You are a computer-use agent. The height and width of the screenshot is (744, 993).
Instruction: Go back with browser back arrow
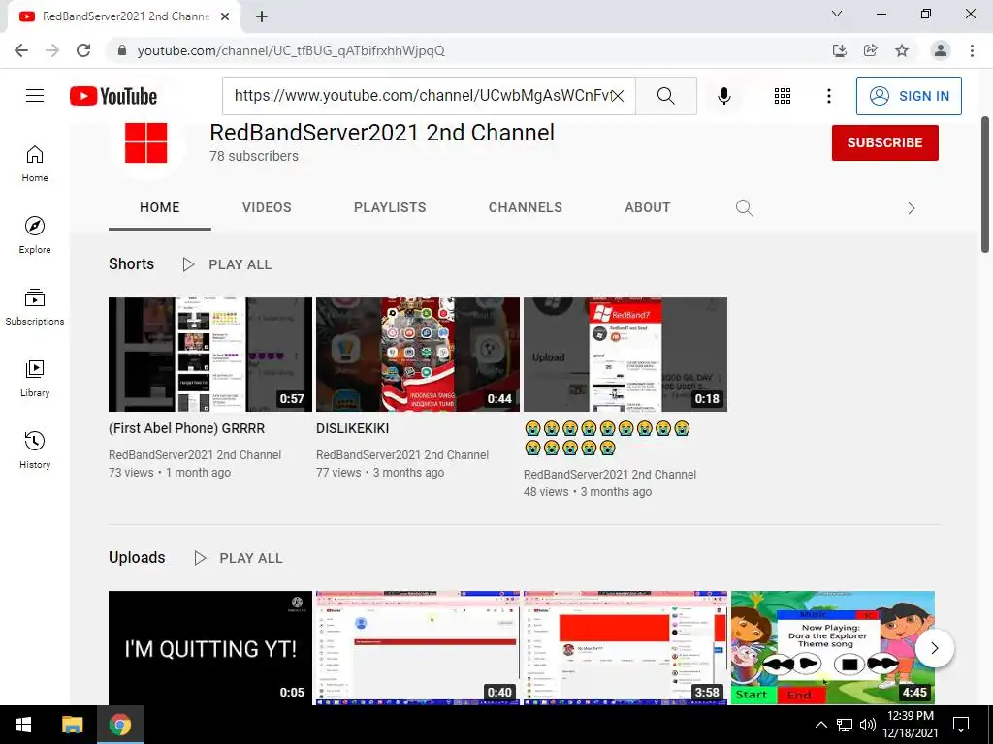point(21,50)
